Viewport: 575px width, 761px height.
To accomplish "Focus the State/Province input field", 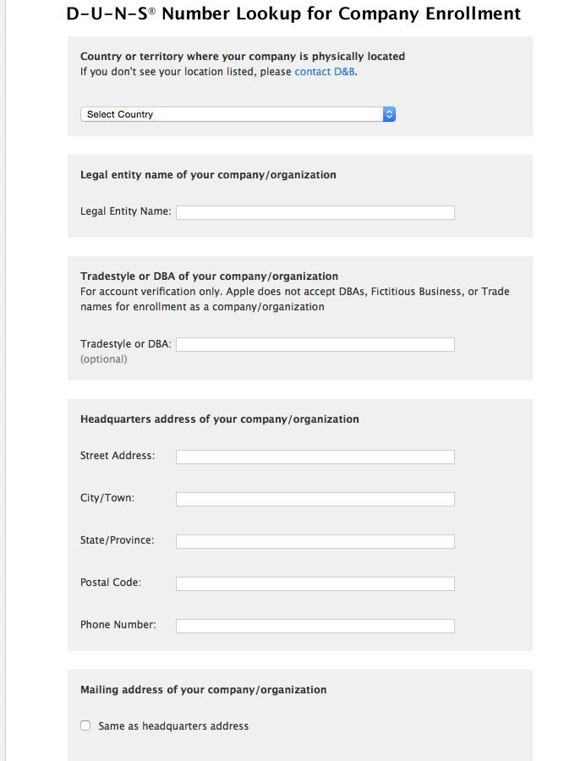I will [x=315, y=541].
